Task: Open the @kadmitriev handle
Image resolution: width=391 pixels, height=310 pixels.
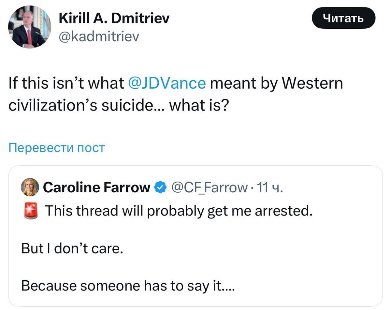Action: point(99,37)
